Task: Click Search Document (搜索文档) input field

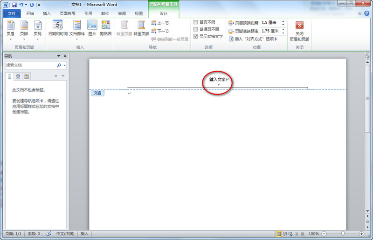Action: (x=31, y=65)
